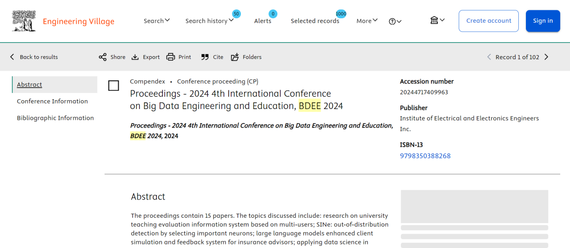Go Back to results
The width and height of the screenshot is (570, 248).
click(x=34, y=57)
